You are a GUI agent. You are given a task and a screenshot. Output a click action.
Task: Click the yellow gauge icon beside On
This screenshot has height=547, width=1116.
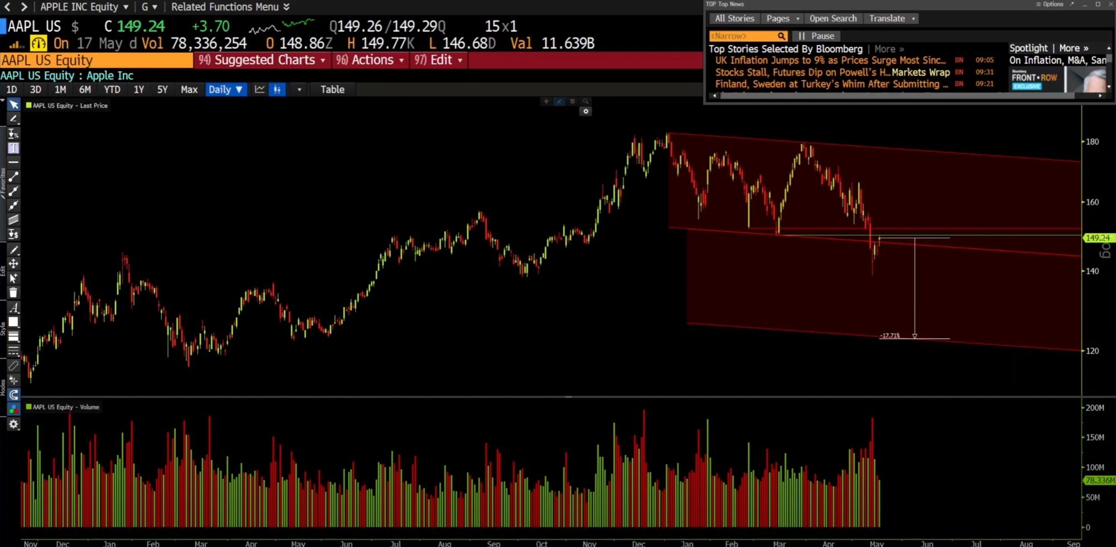click(x=39, y=43)
